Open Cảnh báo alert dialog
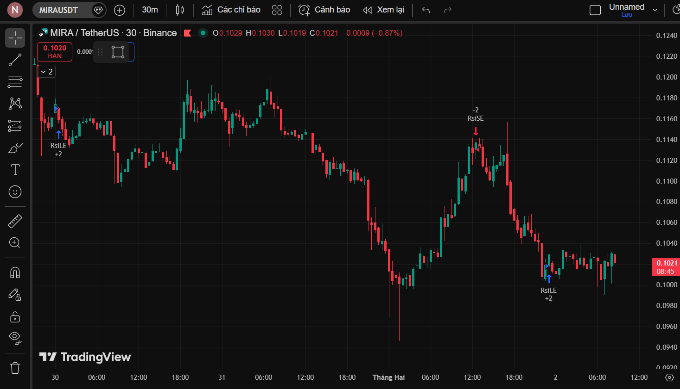Screen dimensions: 680x389 click(324, 10)
